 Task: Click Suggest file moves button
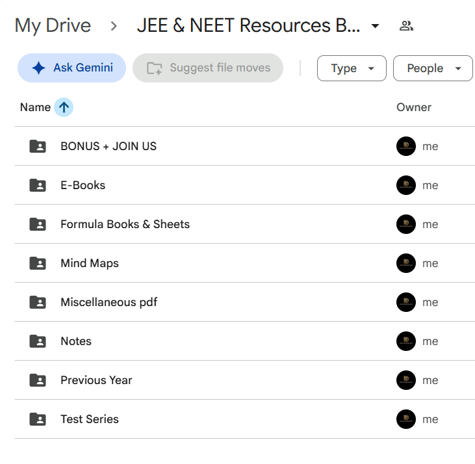tap(208, 68)
